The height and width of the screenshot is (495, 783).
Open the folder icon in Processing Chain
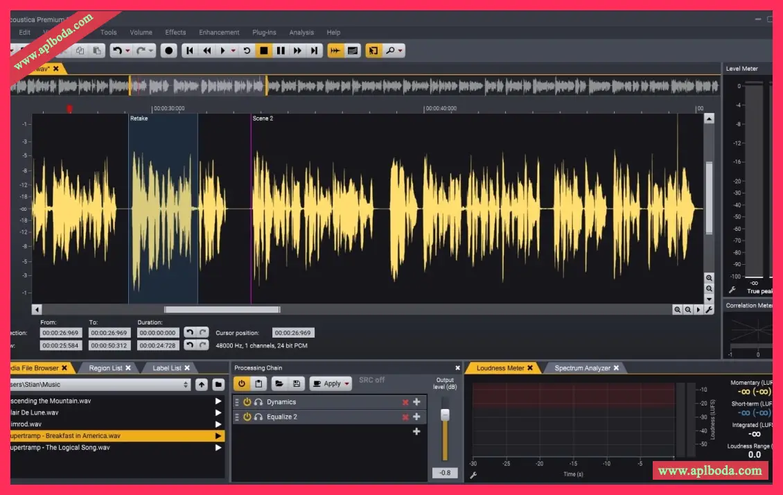coord(279,383)
